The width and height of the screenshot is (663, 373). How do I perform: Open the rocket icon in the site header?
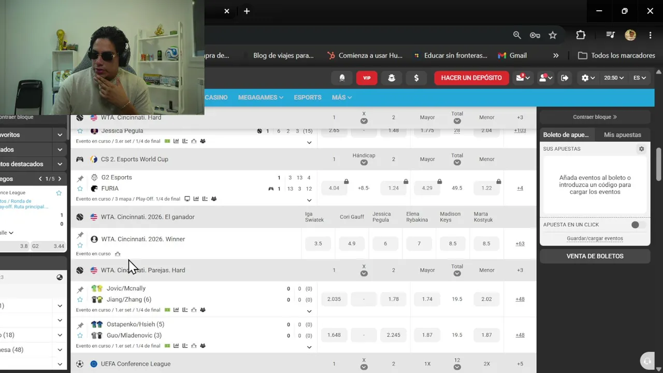coord(342,78)
